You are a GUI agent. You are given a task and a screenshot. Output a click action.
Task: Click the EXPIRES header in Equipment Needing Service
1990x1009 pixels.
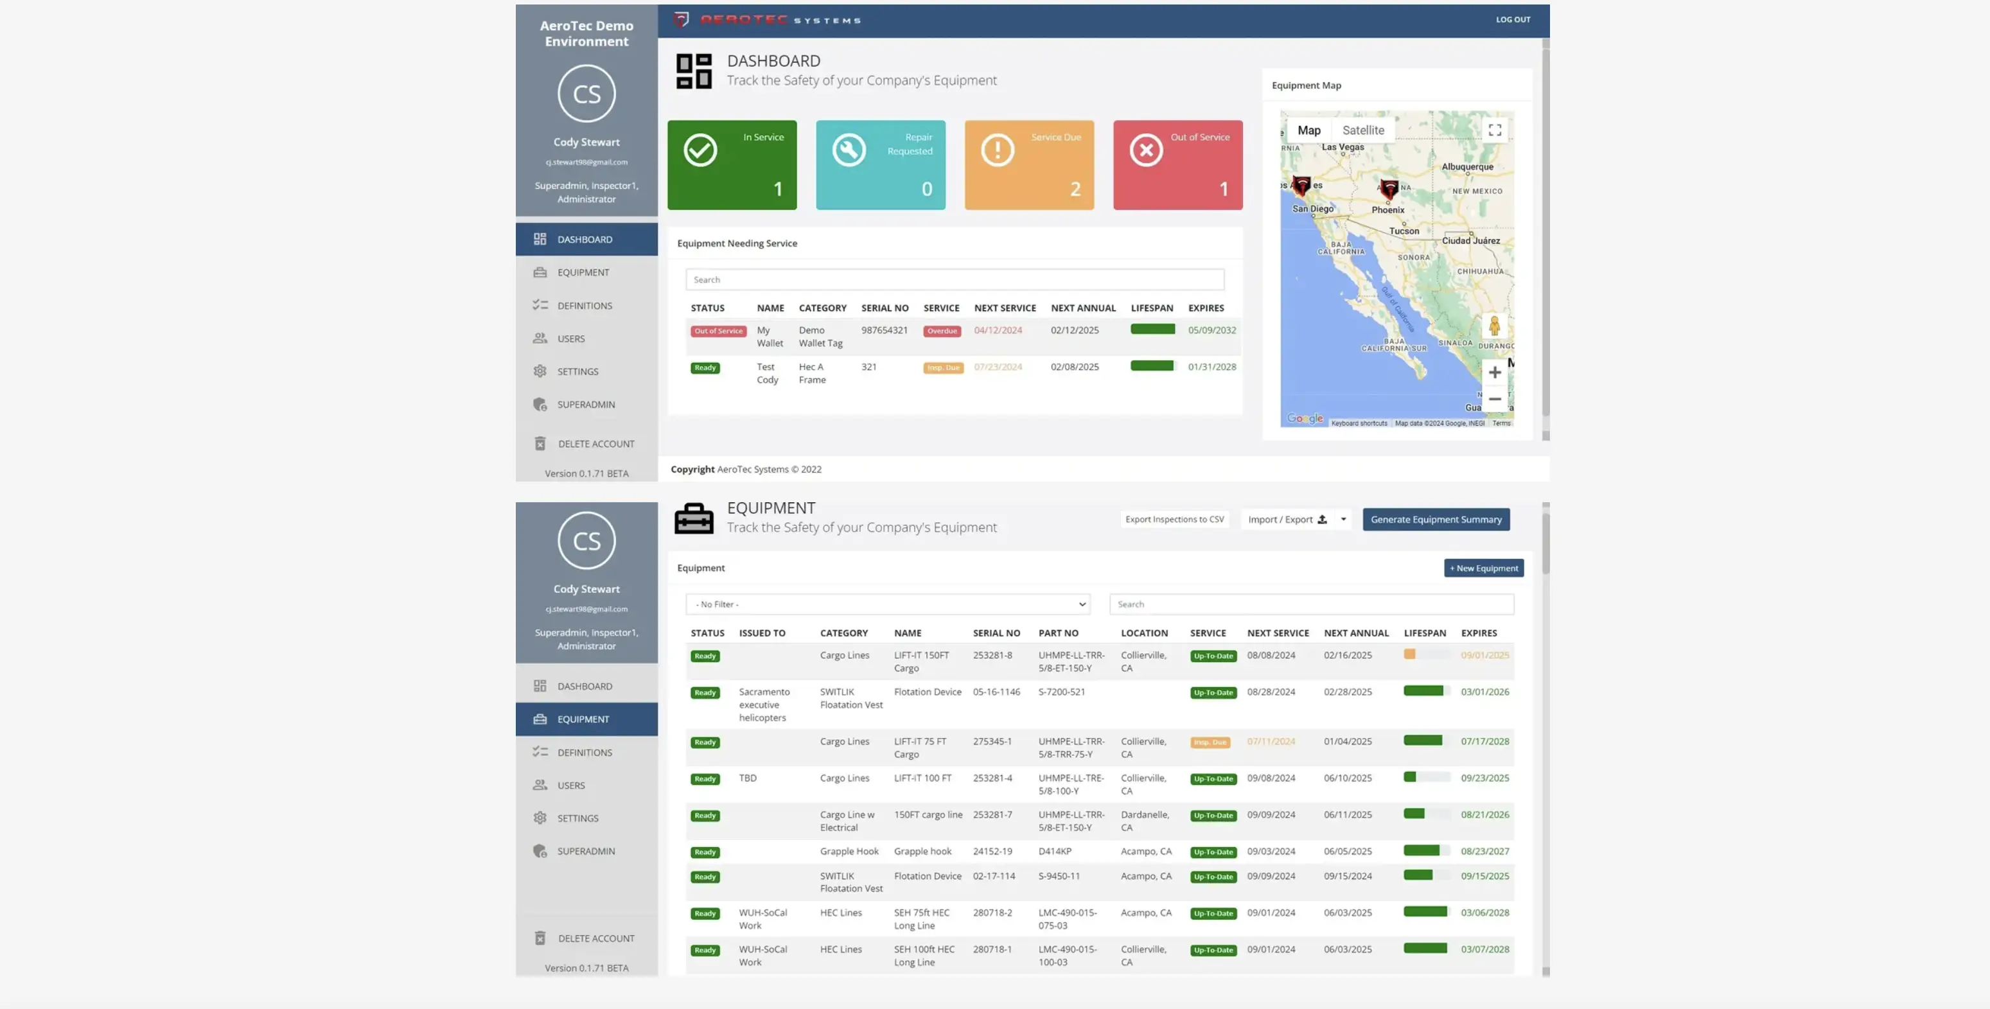(1206, 308)
